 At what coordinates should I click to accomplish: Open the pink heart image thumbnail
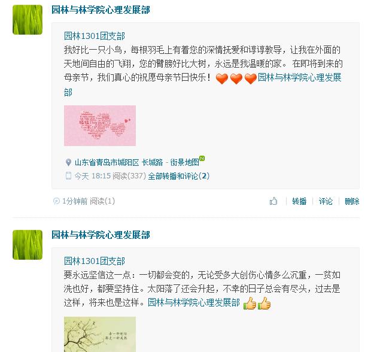[x=100, y=126]
